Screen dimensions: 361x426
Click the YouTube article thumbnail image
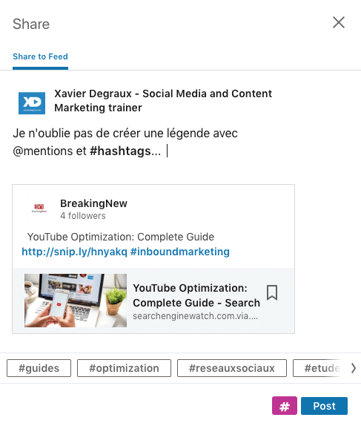(x=76, y=301)
